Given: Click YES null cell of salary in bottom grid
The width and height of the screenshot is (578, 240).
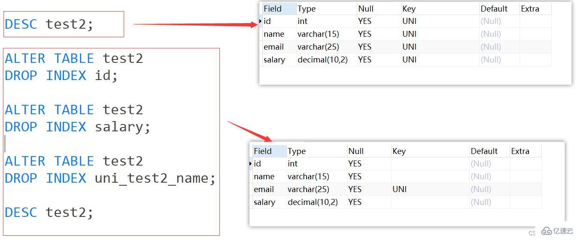Looking at the screenshot, I should [x=369, y=202].
